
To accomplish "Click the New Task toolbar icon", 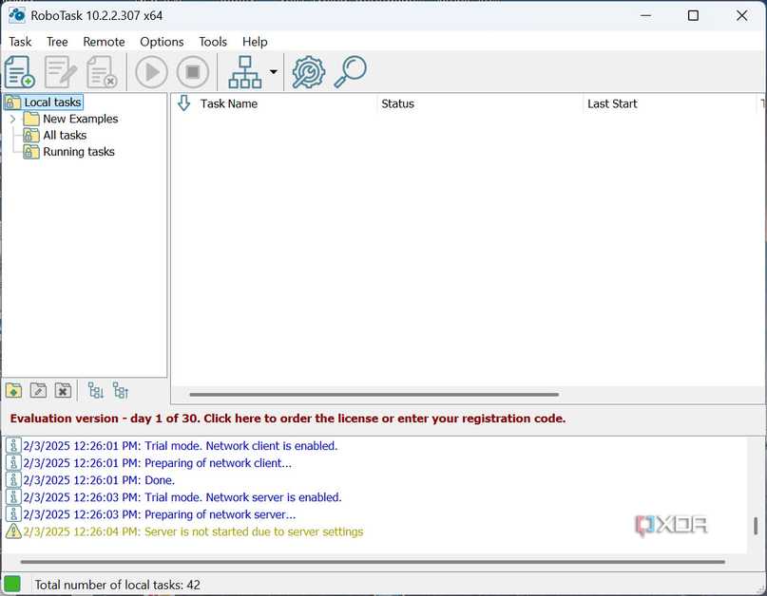I will (20, 72).
